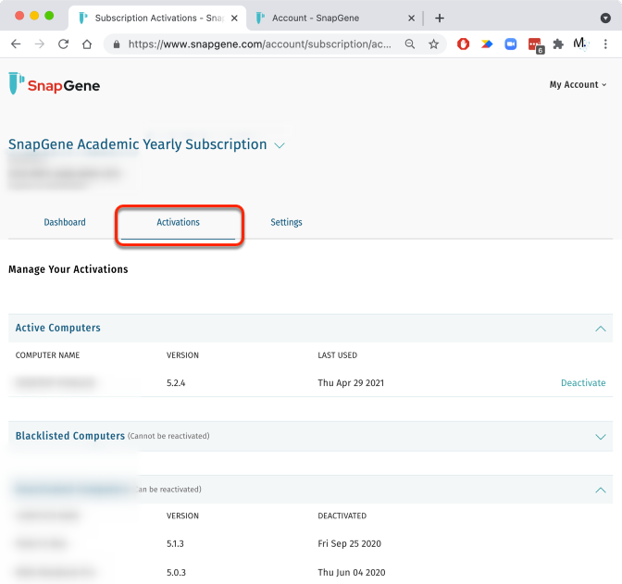Image resolution: width=622 pixels, height=584 pixels.
Task: Bookmark this page with the star icon
Action: click(433, 43)
